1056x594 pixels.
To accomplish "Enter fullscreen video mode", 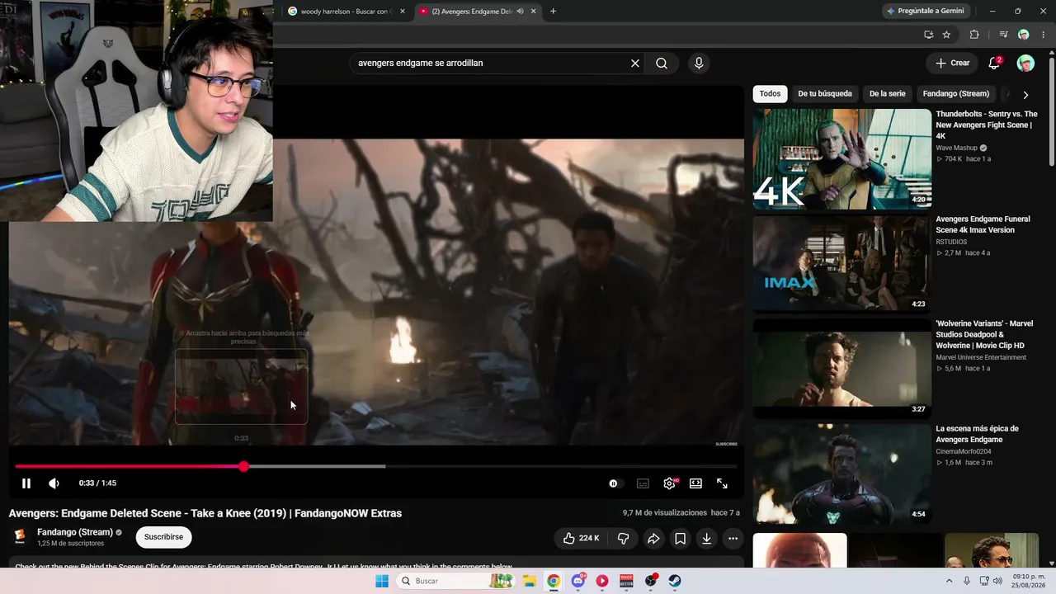I will click(x=722, y=483).
